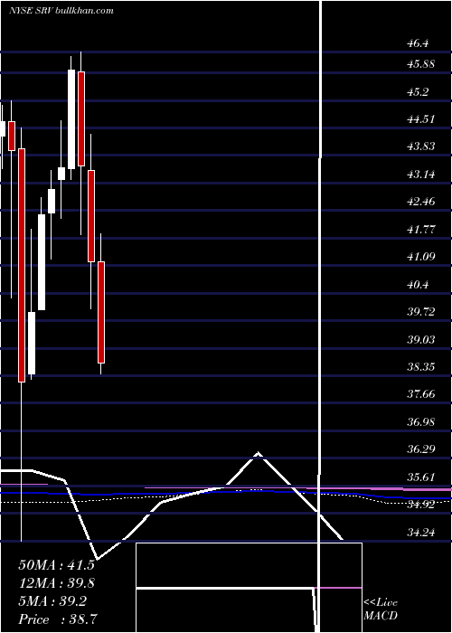
Task: Select the 36.98 price axis label
Action: click(421, 422)
